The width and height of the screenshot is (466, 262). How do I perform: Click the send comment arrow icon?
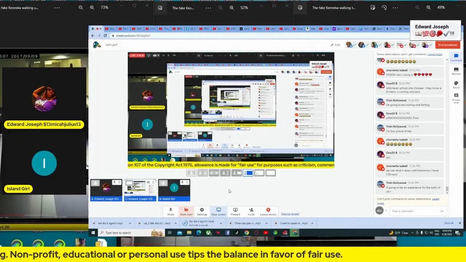(442, 211)
